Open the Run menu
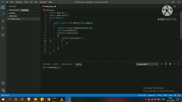182x102 pixels. (36, 2)
